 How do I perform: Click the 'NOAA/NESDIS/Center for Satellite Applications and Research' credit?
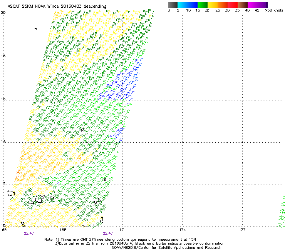(166, 248)
